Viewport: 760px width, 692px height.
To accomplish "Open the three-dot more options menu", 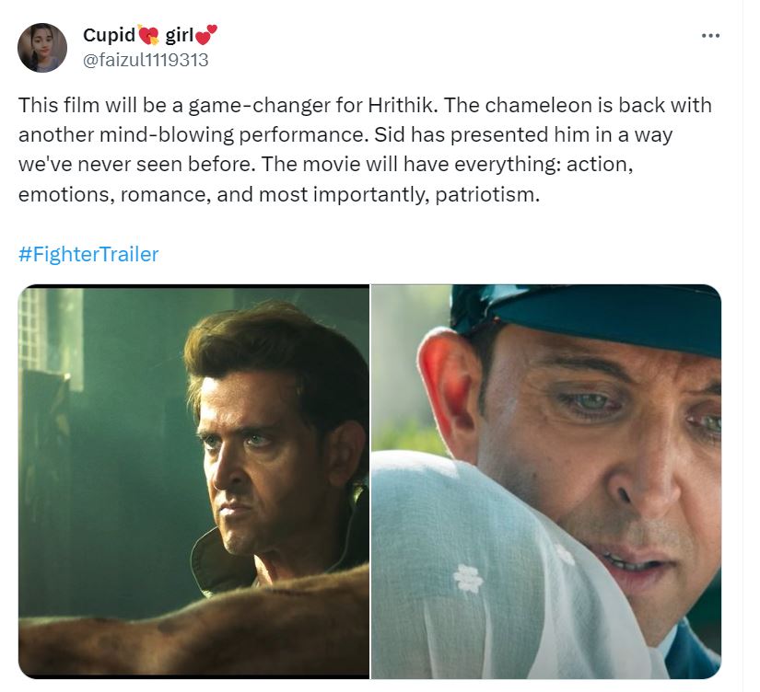I will [x=710, y=36].
